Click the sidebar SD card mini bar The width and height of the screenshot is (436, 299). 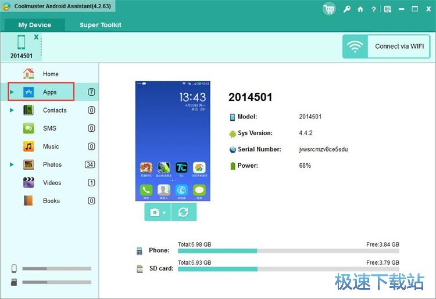(x=57, y=282)
